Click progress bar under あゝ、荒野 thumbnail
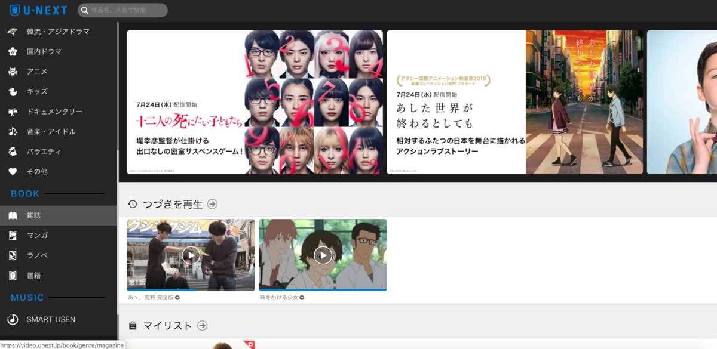 coord(191,290)
